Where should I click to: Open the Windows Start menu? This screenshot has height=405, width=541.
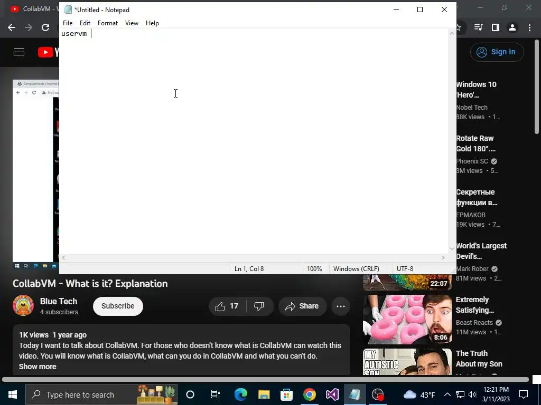13,394
